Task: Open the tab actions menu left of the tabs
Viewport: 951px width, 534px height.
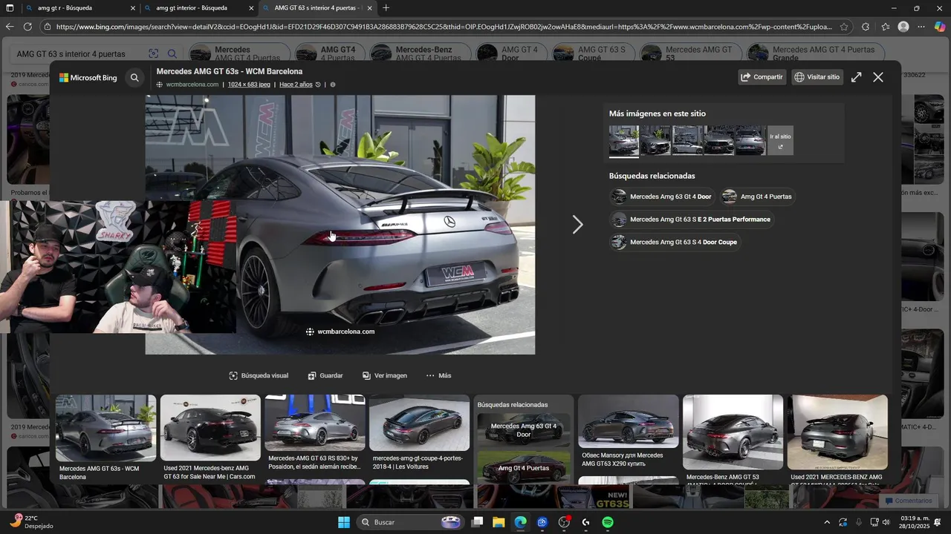Action: 10,8
